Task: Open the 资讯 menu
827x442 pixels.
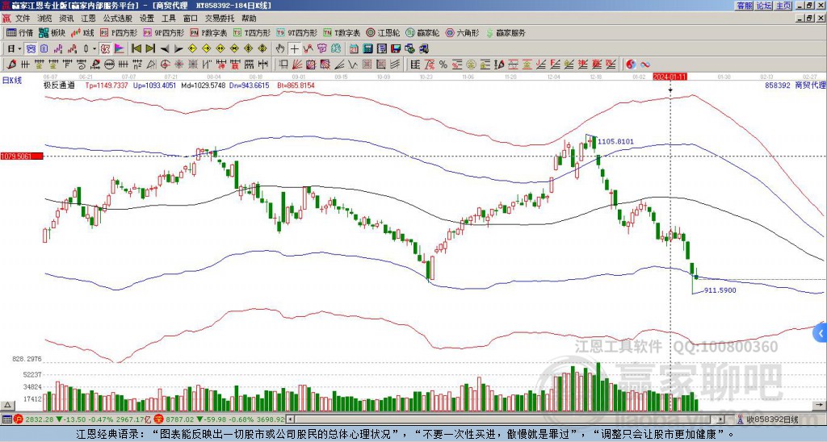Action: pyautogui.click(x=66, y=19)
